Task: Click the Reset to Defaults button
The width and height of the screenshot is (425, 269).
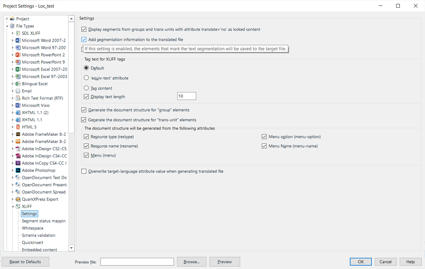Action: click(x=25, y=262)
